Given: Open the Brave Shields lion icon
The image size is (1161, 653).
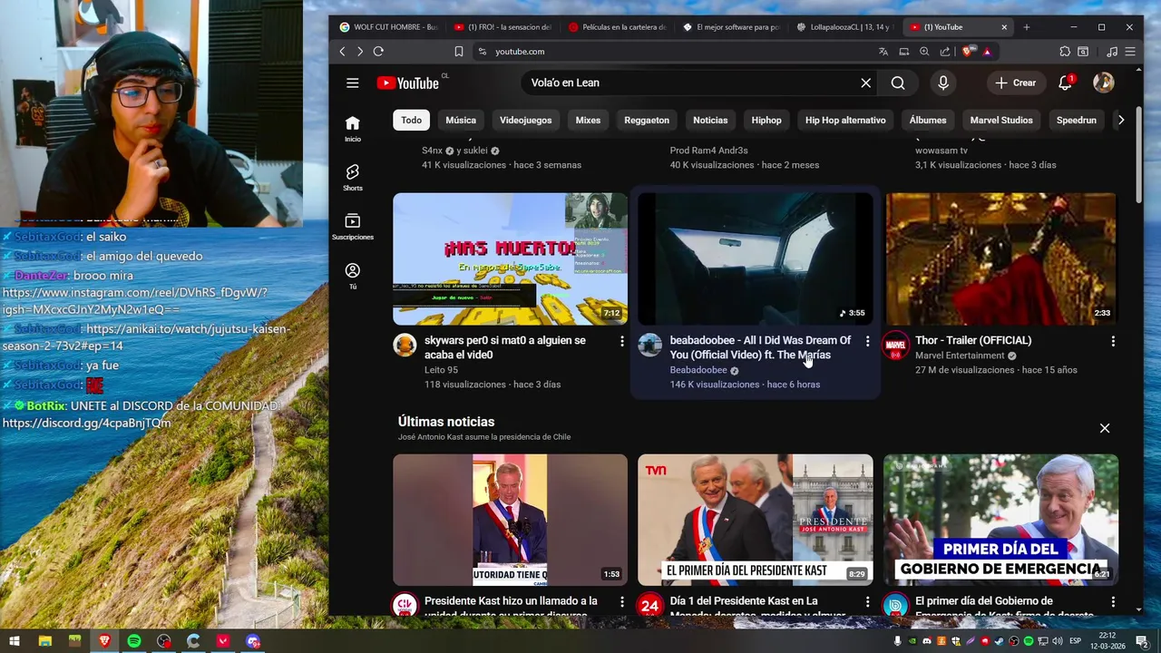Looking at the screenshot, I should click(x=968, y=52).
